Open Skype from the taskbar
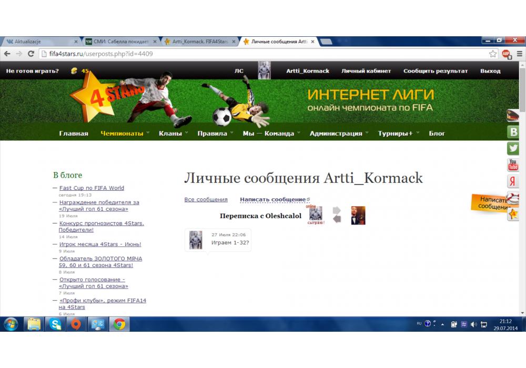This screenshot has width=526, height=368. point(55,324)
